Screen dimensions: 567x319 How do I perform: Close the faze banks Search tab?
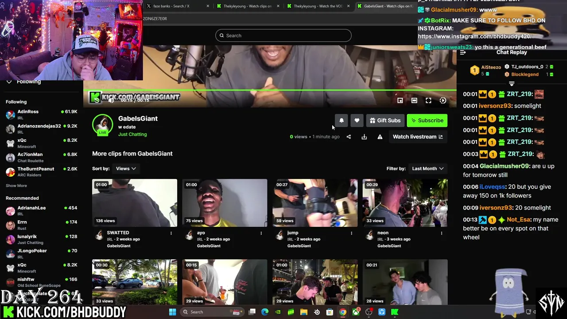coord(208,6)
